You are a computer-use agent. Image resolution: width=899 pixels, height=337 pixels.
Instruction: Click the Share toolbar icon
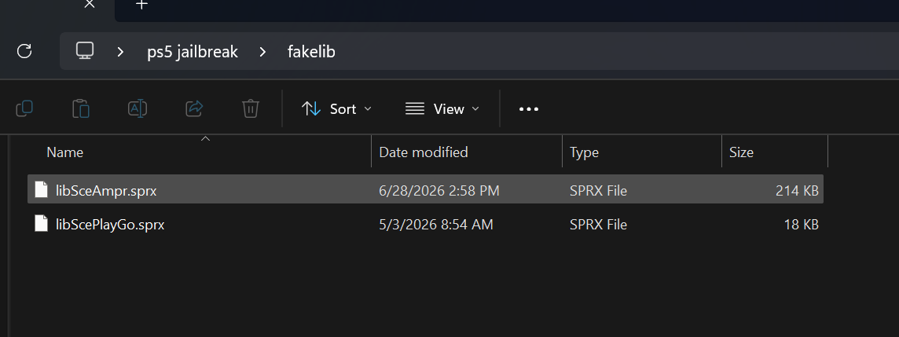click(x=194, y=108)
